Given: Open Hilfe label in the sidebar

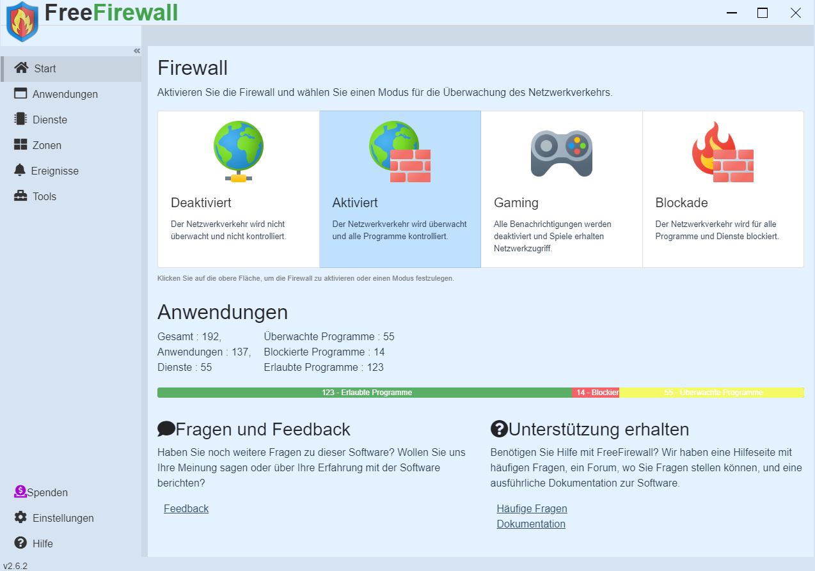Looking at the screenshot, I should (x=43, y=544).
